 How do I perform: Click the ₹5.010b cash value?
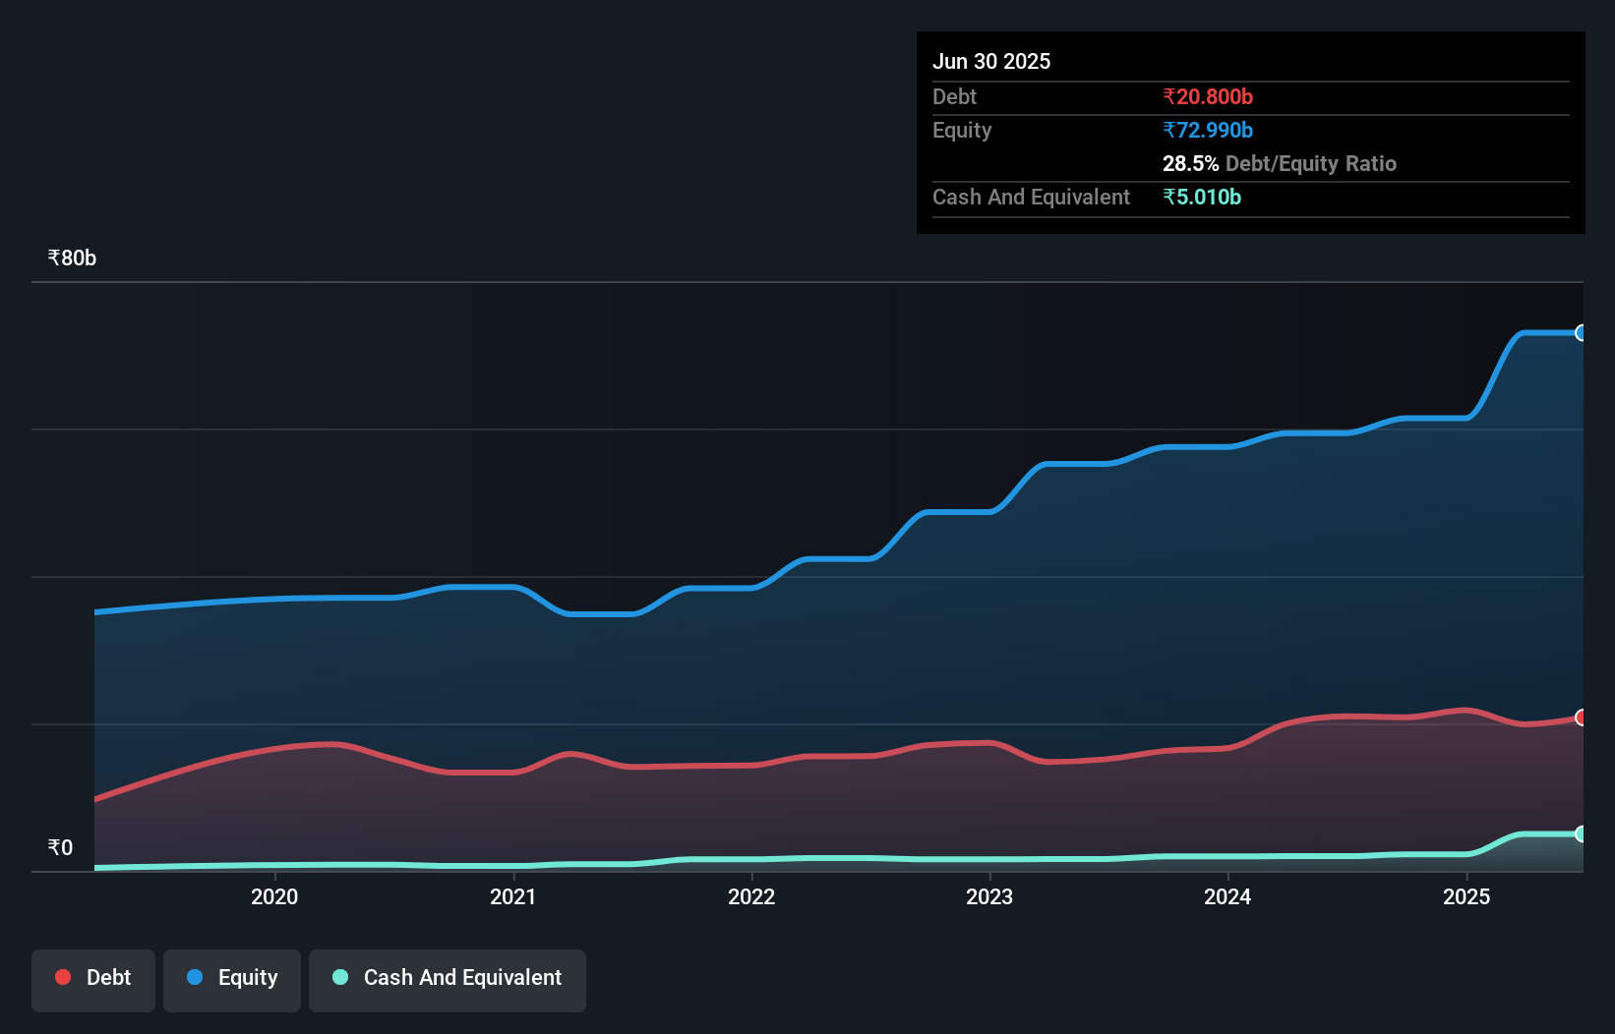[1202, 197]
